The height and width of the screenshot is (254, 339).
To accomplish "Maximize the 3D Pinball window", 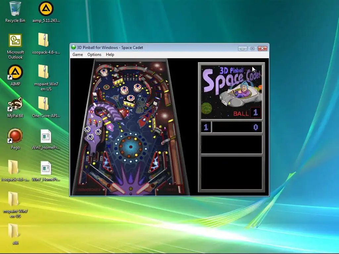I will pos(252,48).
